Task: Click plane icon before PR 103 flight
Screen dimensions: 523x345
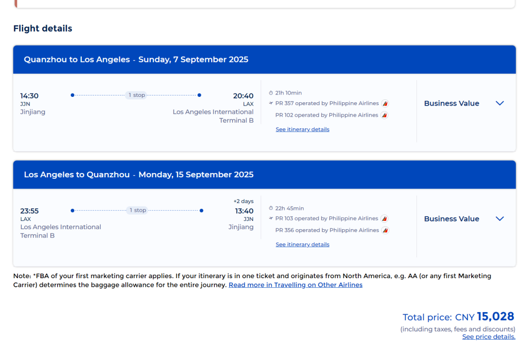Action: (271, 219)
